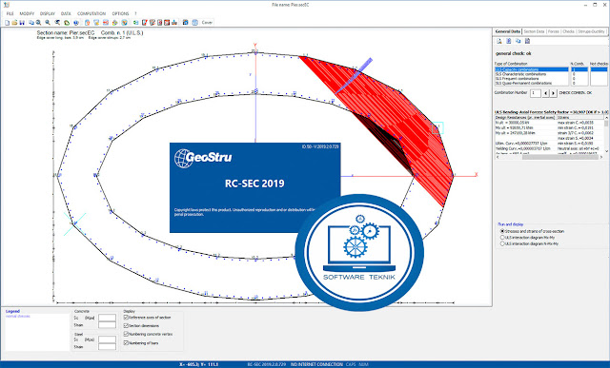Click the Zoom window toolbar icon
Image resolution: width=610 pixels, height=368 pixels.
click(57, 23)
